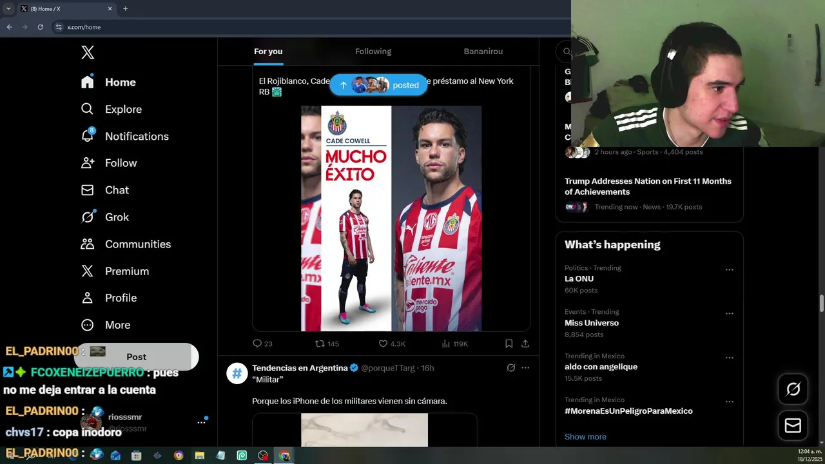
Task: Open Microsoft Store from the taskbar
Action: 136,456
